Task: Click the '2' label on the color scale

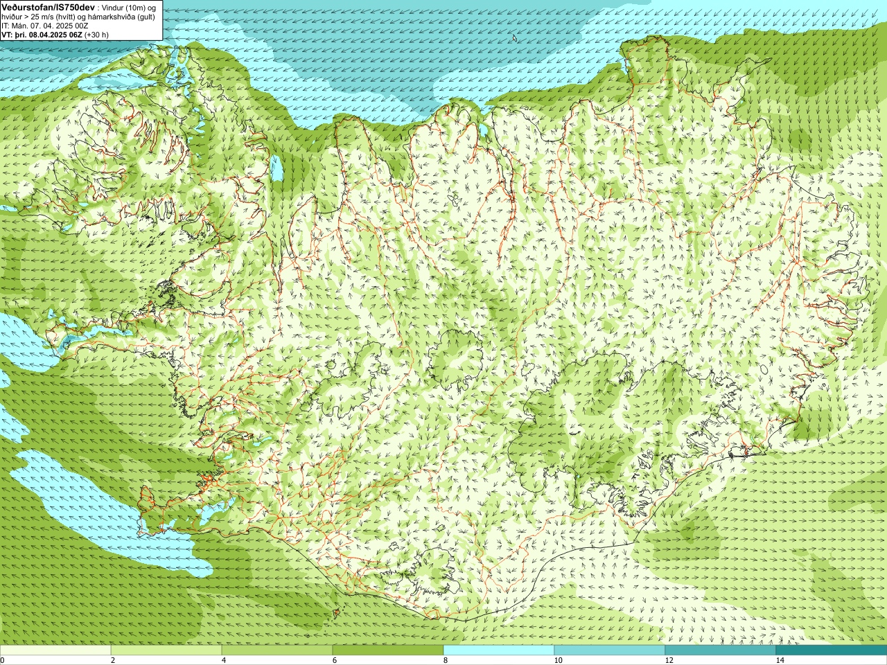Action: click(x=113, y=660)
